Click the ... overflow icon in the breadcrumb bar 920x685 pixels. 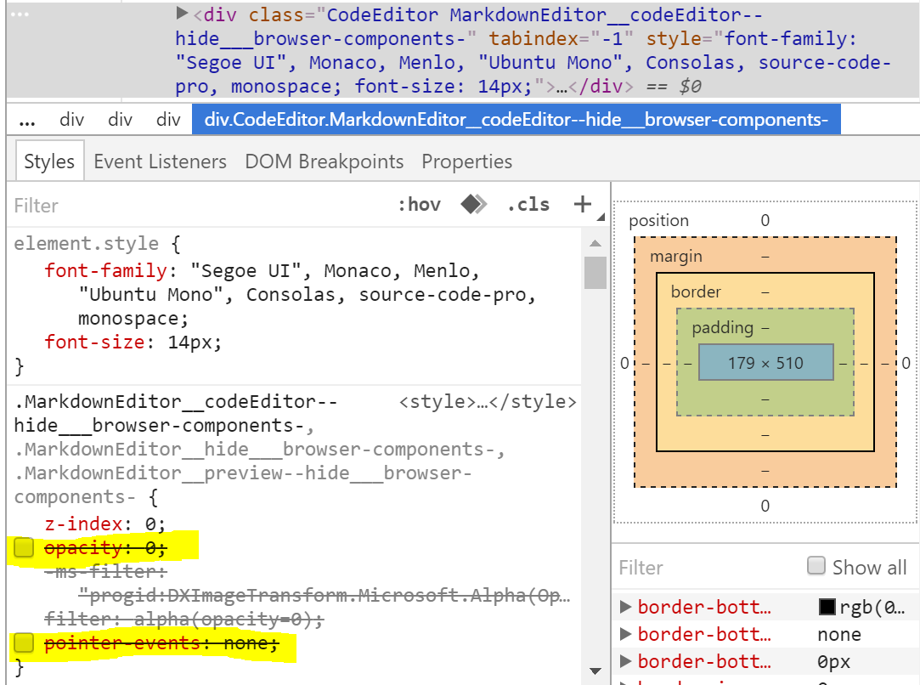pos(27,120)
